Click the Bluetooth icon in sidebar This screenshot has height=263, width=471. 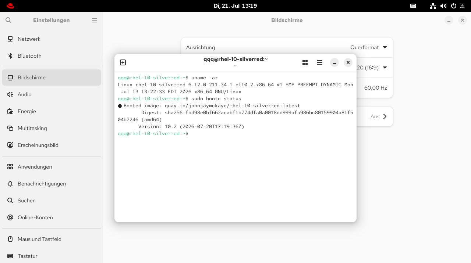[10, 56]
